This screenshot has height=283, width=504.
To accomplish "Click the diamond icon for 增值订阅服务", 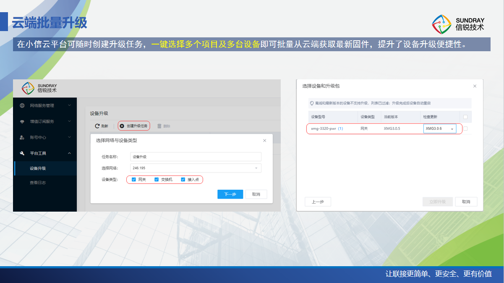I will pos(22,122).
